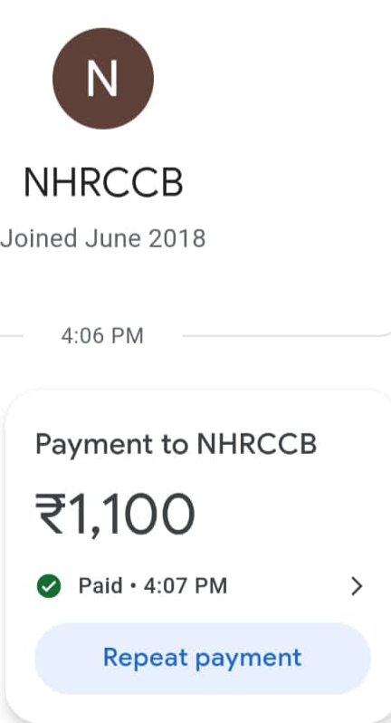391x723 pixels.
Task: Click the 4:06 PM chat timestamp
Action: click(x=102, y=335)
